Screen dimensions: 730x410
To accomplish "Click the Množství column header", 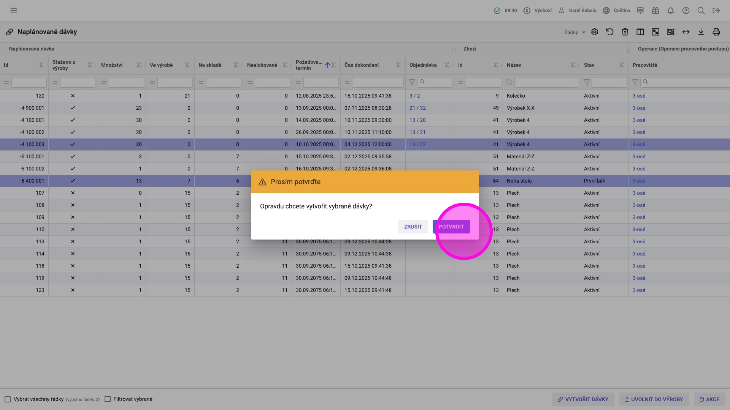I will pyautogui.click(x=112, y=65).
